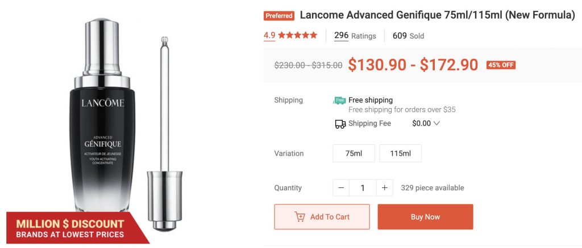Viewport: 582px width, 248px height.
Task: Click the quantity number input field
Action: (x=363, y=188)
